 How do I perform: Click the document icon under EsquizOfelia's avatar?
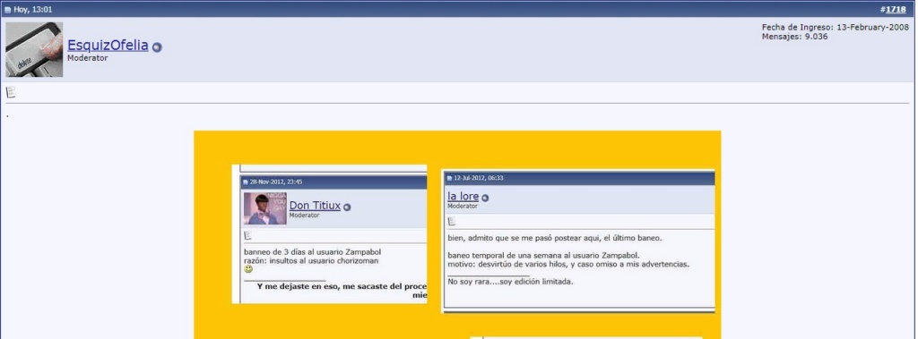[x=11, y=92]
